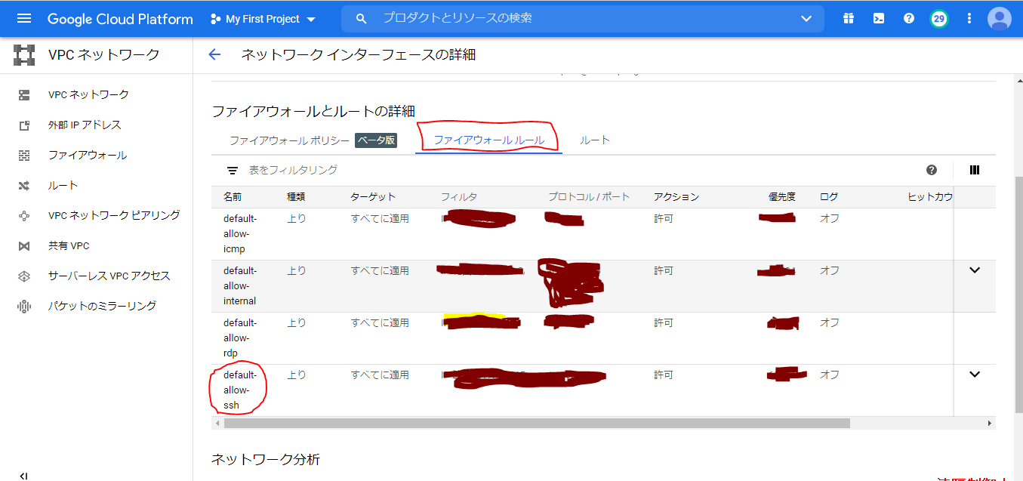Click default-allow-ssh rule name

pyautogui.click(x=240, y=390)
